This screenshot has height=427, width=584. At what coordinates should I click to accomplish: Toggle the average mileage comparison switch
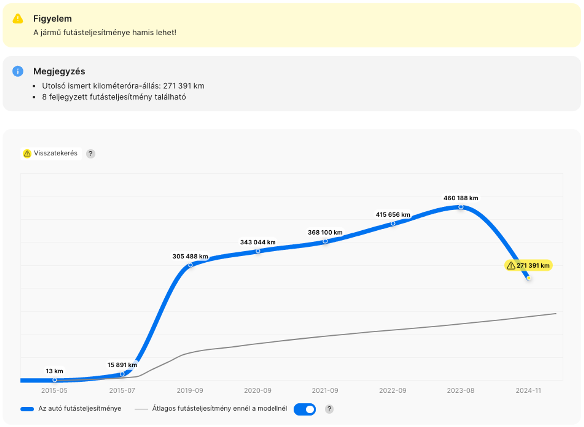pos(304,409)
